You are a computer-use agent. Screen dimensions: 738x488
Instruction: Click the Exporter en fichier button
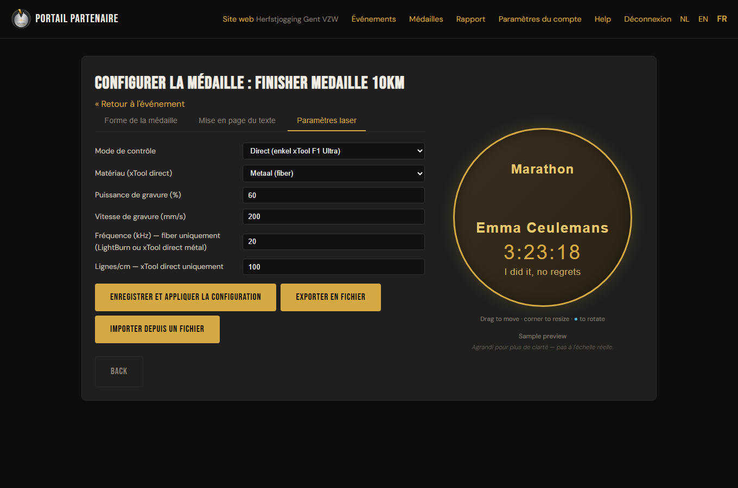(330, 297)
